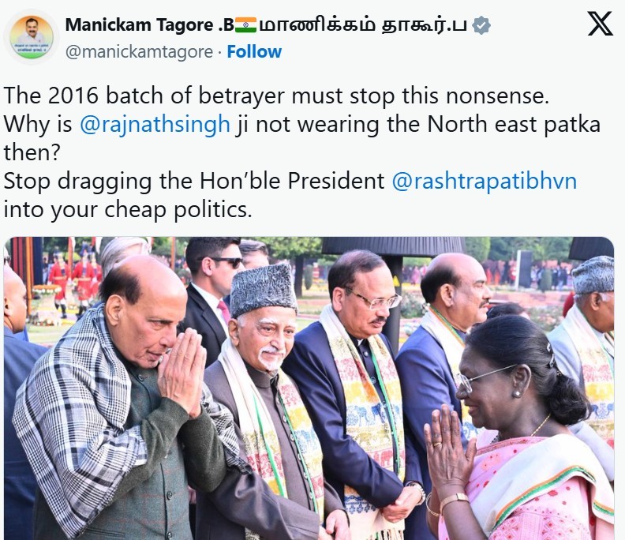Click the 'Hon'ble President' text line

(292, 181)
